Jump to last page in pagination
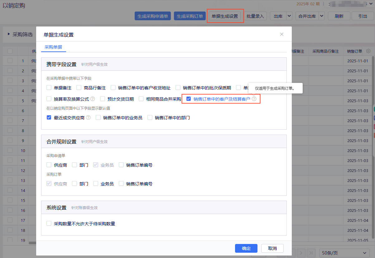 point(311,253)
